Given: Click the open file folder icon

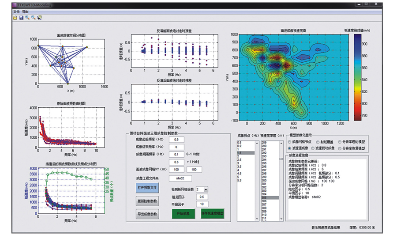Looking at the screenshot, I should (x=15, y=18).
